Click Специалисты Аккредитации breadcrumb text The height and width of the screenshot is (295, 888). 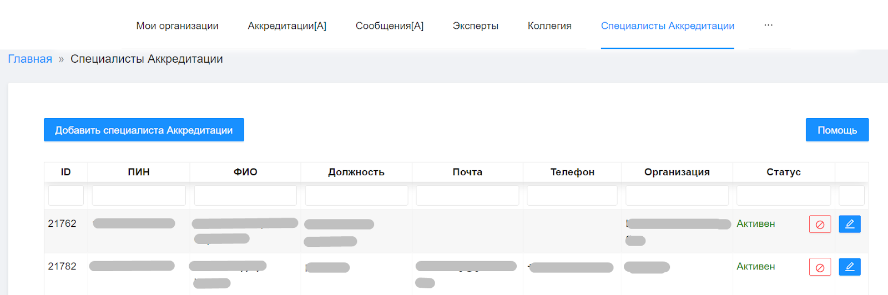coord(147,59)
